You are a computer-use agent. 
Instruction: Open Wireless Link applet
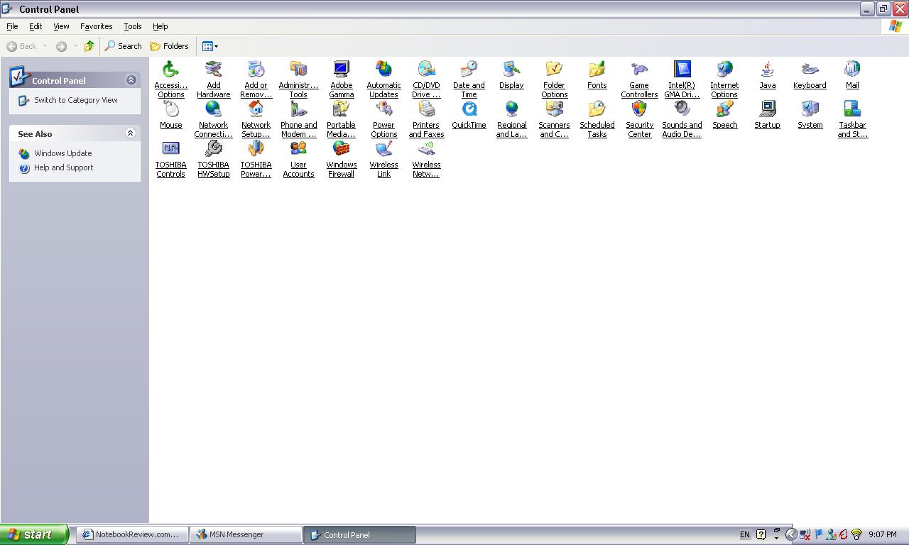click(383, 149)
